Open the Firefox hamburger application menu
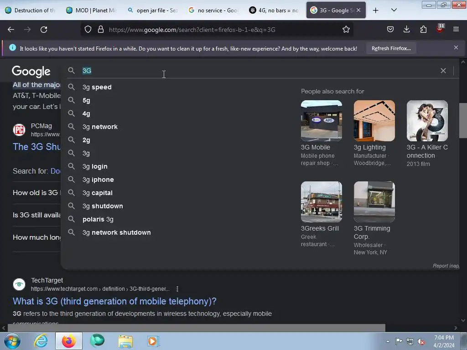467x350 pixels. pyautogui.click(x=456, y=29)
